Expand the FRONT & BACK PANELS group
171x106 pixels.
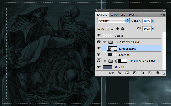click(105, 61)
